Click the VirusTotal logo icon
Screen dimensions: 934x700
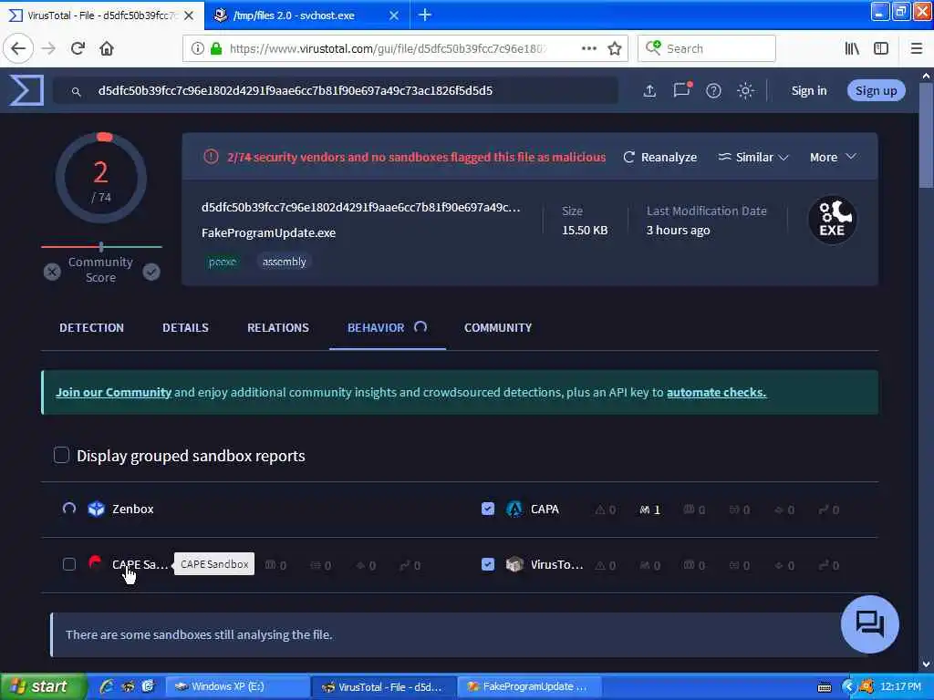click(x=26, y=90)
